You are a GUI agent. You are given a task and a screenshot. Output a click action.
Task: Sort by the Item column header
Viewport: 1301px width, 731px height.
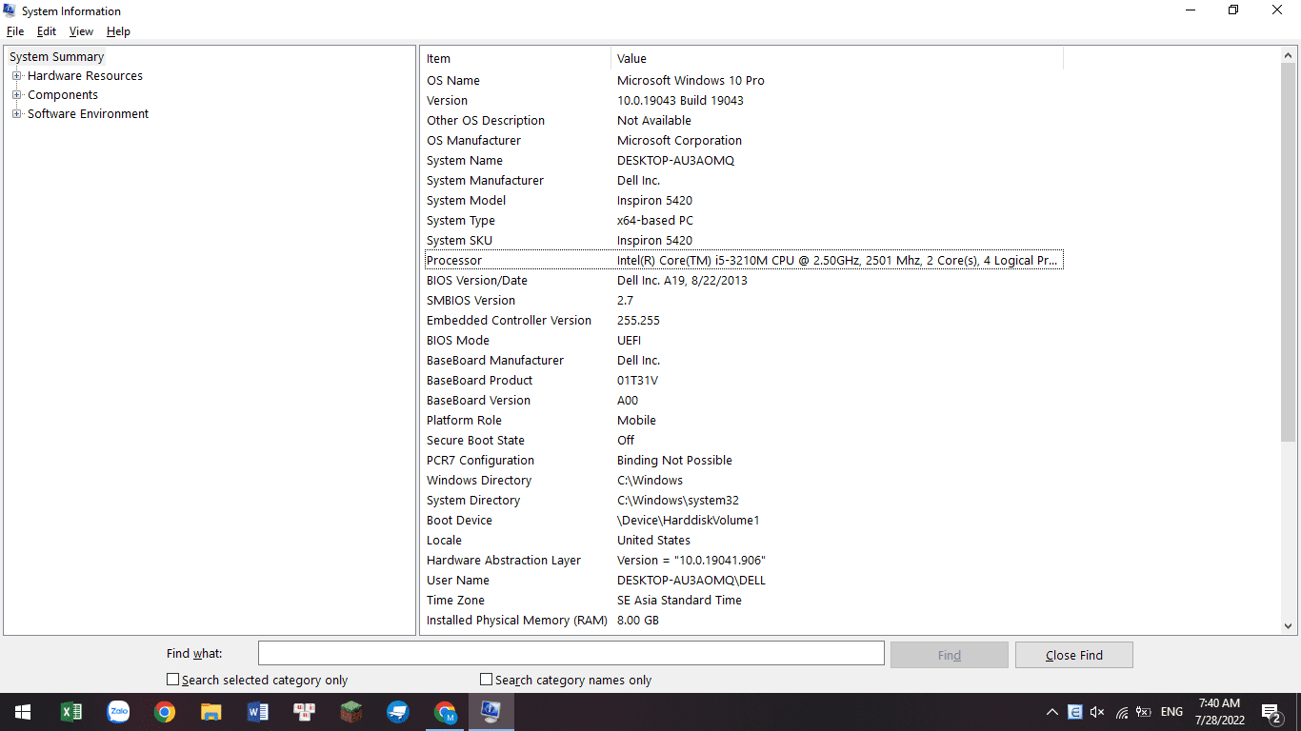click(x=515, y=59)
